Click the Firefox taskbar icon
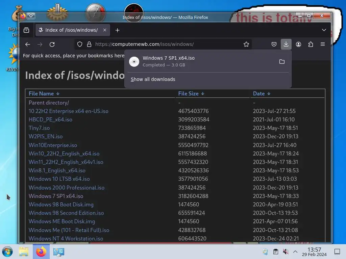Screen dimensions: 346x259 (41, 252)
